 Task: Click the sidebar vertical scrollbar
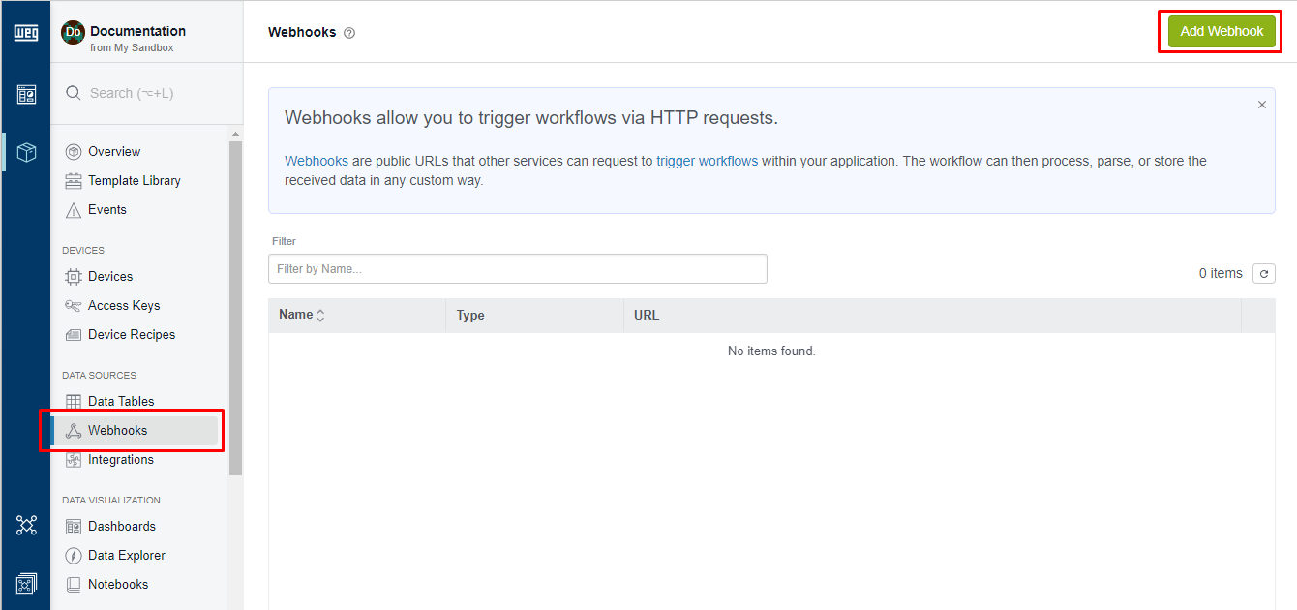pos(235,308)
